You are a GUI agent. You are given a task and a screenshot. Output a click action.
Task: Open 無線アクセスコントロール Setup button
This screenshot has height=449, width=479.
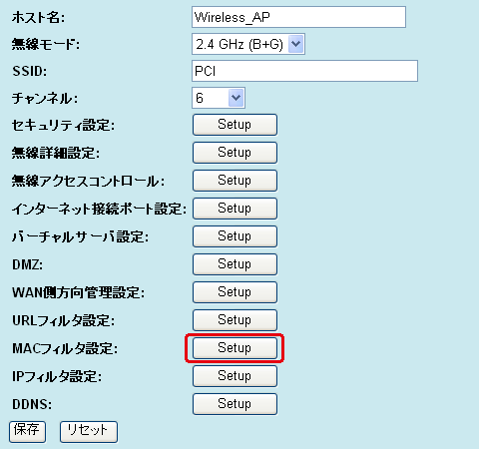235,181
